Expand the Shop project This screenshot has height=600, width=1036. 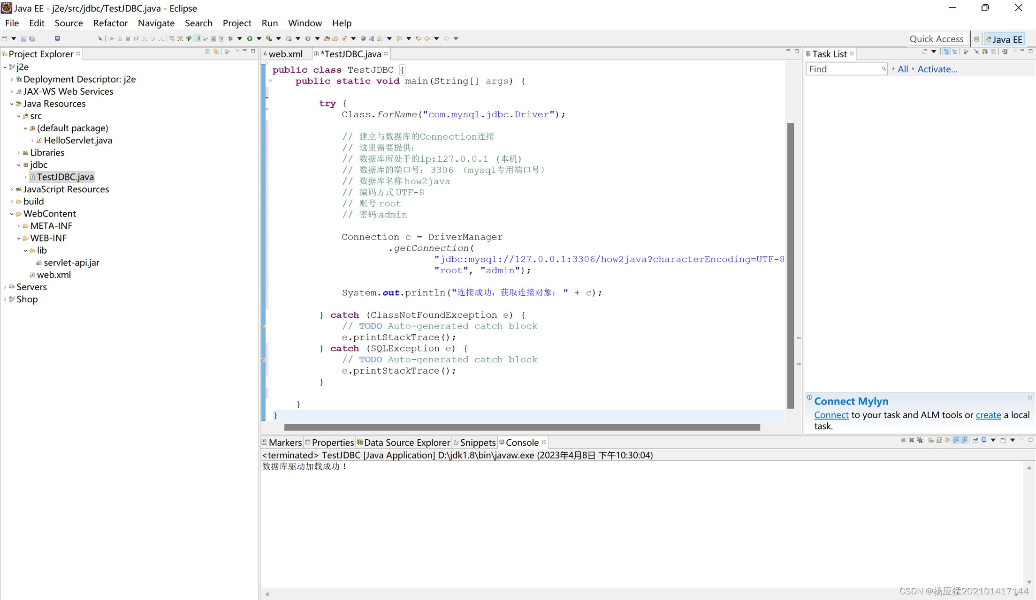click(5, 299)
